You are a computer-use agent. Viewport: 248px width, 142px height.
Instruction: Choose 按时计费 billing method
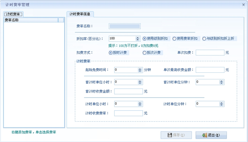(111, 53)
